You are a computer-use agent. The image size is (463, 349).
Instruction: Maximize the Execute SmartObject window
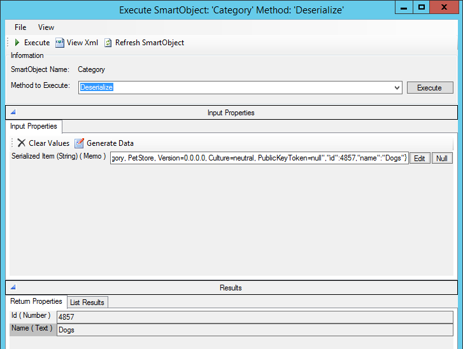coord(422,7)
